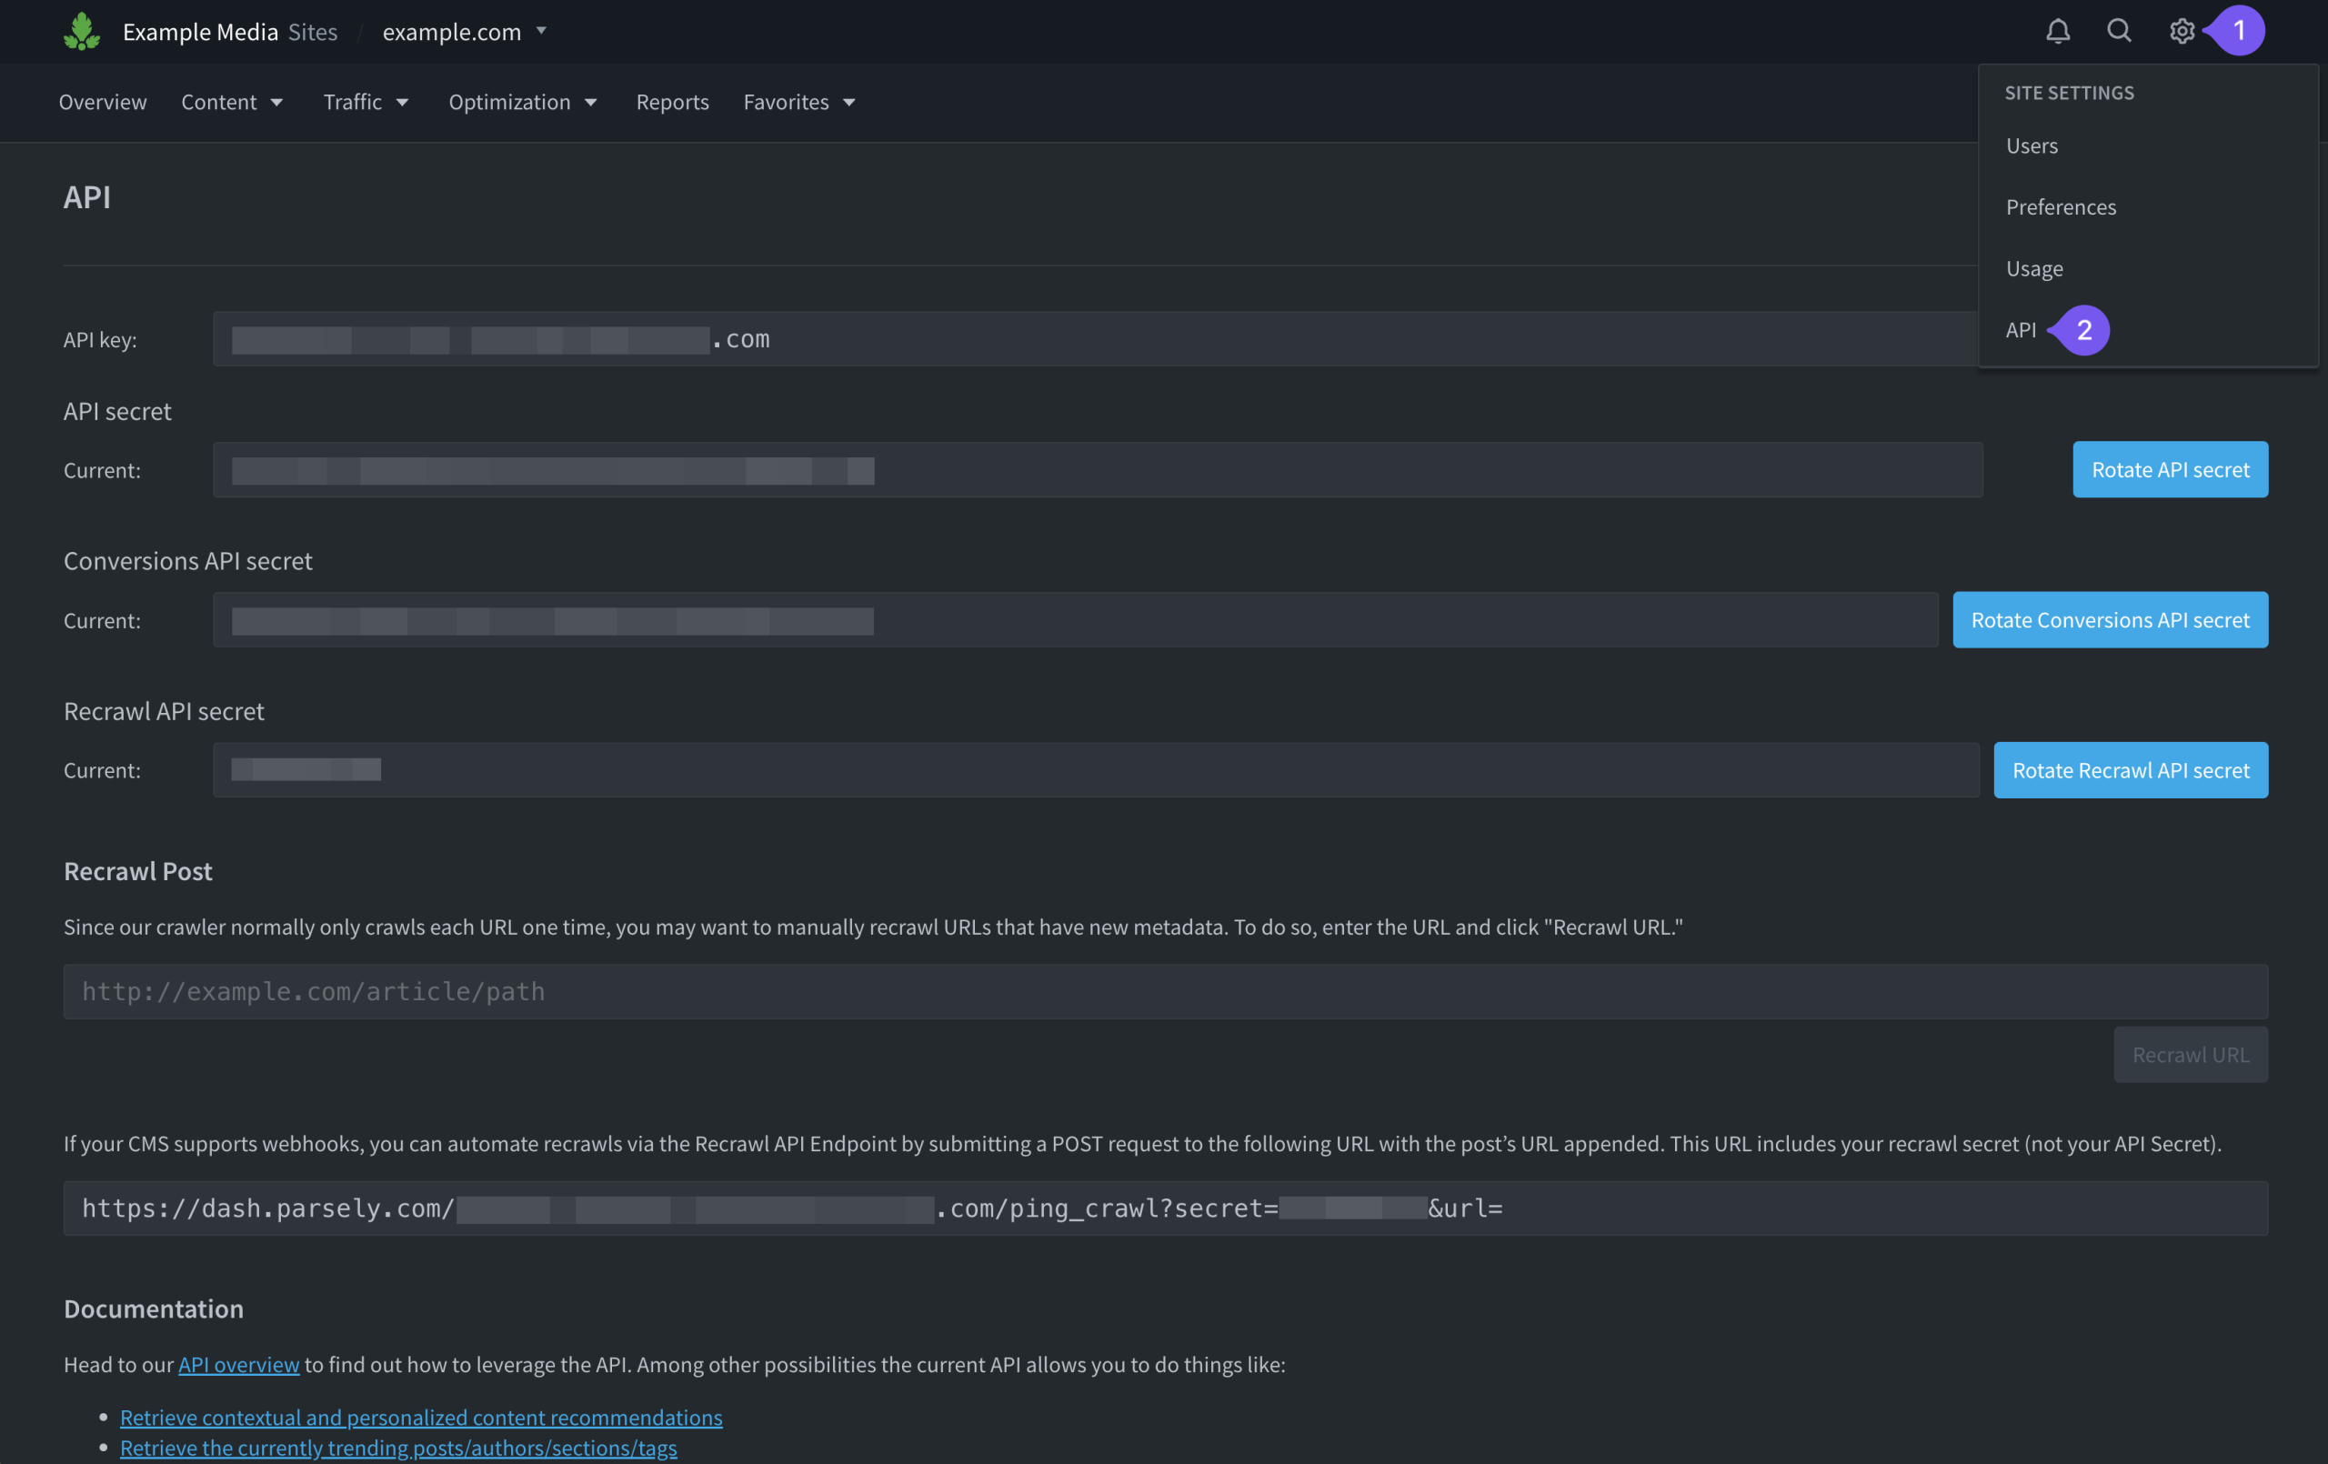Viewport: 2328px width, 1464px height.
Task: Click the Rotate API secret button
Action: click(x=2170, y=470)
